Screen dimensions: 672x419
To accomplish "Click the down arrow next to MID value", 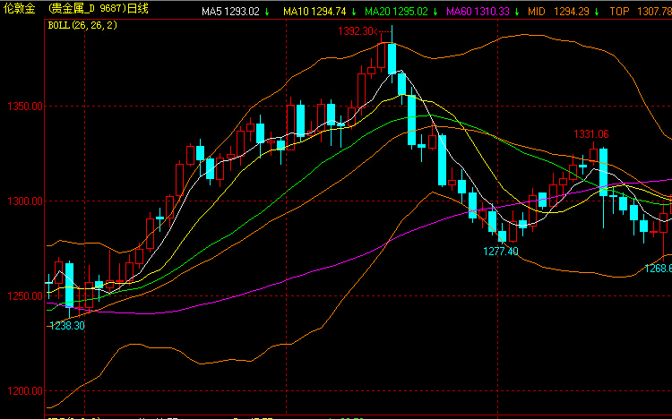I will click(x=597, y=12).
